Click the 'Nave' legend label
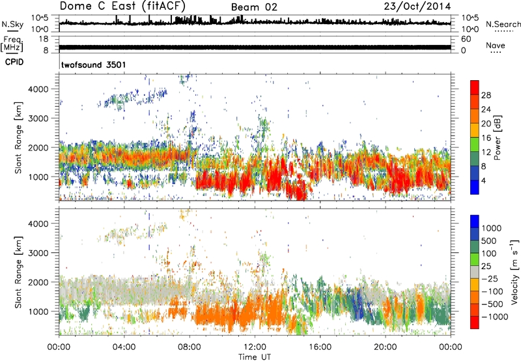This screenshot has width=521, height=361. pyautogui.click(x=496, y=45)
